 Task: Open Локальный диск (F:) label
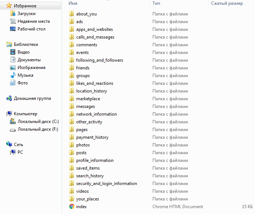38,129
